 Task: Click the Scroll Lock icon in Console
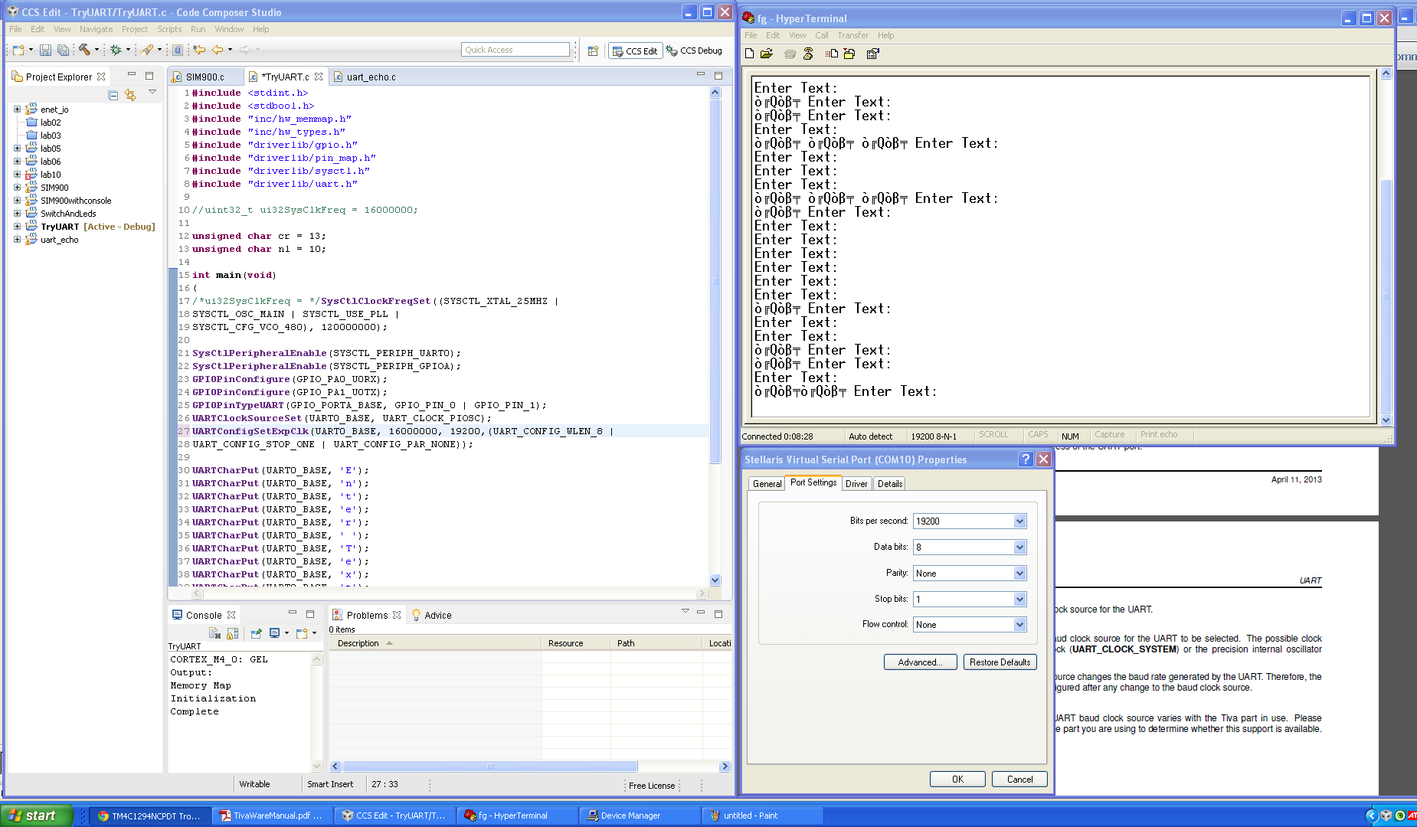233,633
